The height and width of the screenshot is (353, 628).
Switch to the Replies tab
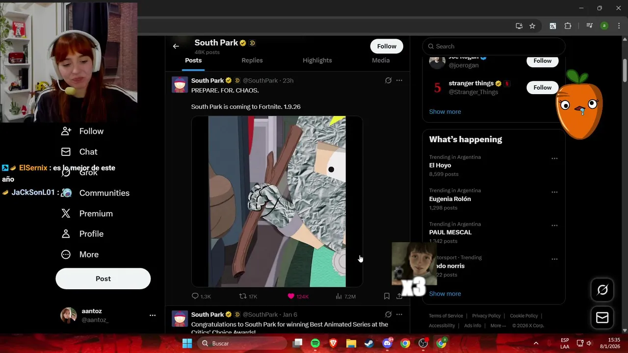(x=252, y=60)
